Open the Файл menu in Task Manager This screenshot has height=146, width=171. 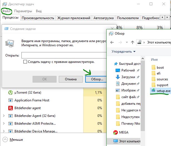coord(6,11)
